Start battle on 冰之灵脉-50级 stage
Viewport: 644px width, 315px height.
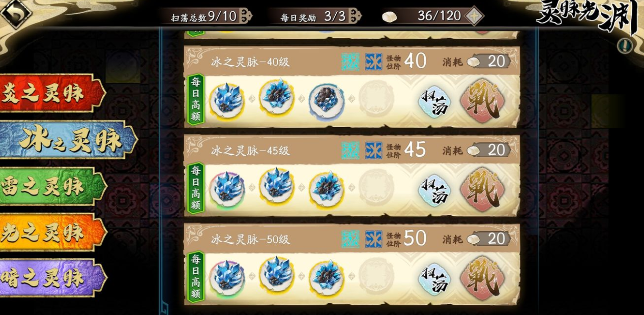click(x=482, y=277)
